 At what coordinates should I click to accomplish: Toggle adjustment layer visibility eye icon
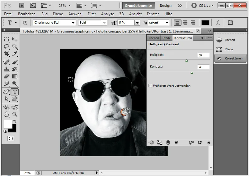(176, 143)
